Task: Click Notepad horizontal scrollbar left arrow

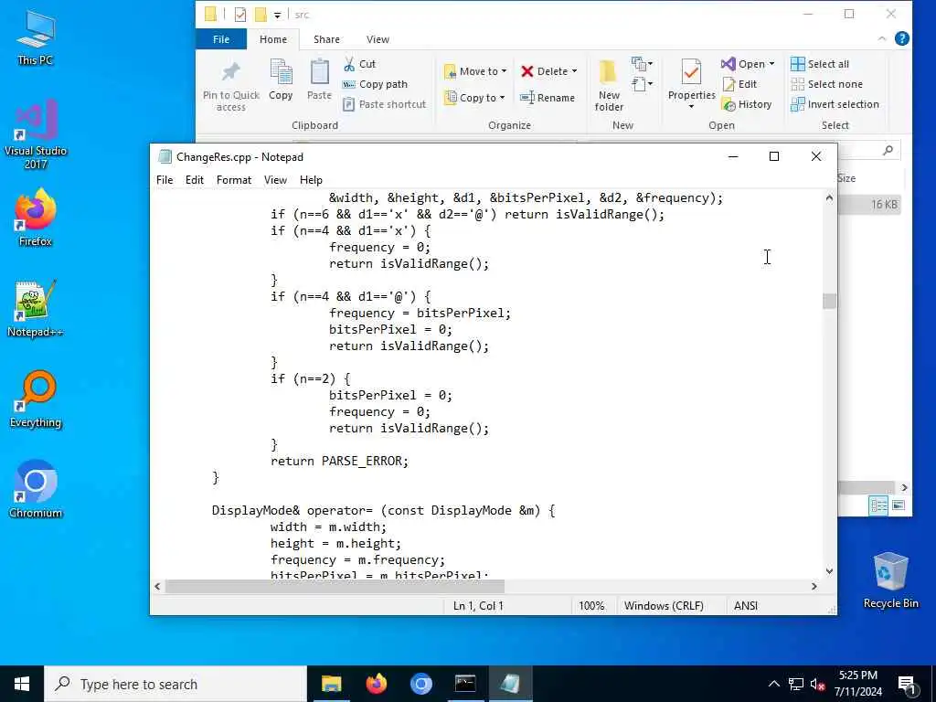Action: point(157,586)
